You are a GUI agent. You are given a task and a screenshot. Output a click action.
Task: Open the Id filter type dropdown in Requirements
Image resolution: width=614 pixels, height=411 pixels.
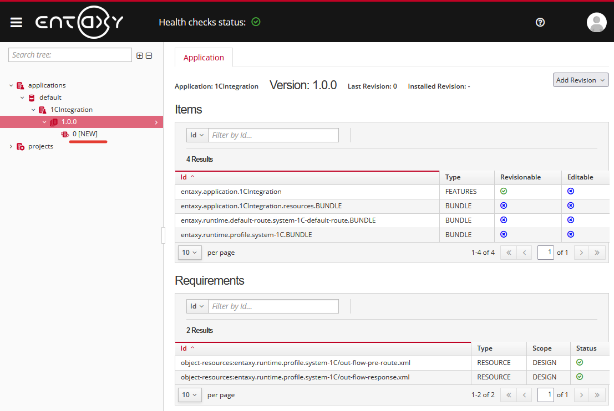pos(197,306)
